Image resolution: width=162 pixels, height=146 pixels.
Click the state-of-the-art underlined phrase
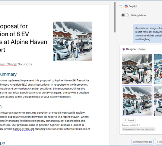pos(24,129)
